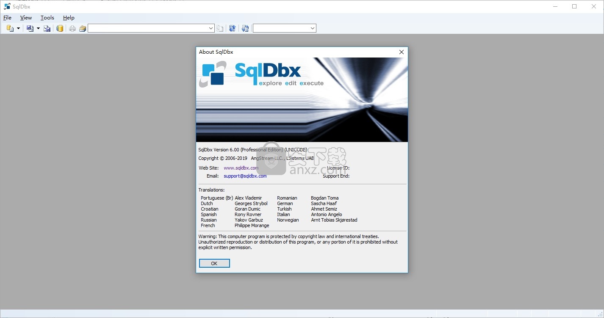
Task: Click the SqlDbx app icon in the title bar
Action: point(7,6)
